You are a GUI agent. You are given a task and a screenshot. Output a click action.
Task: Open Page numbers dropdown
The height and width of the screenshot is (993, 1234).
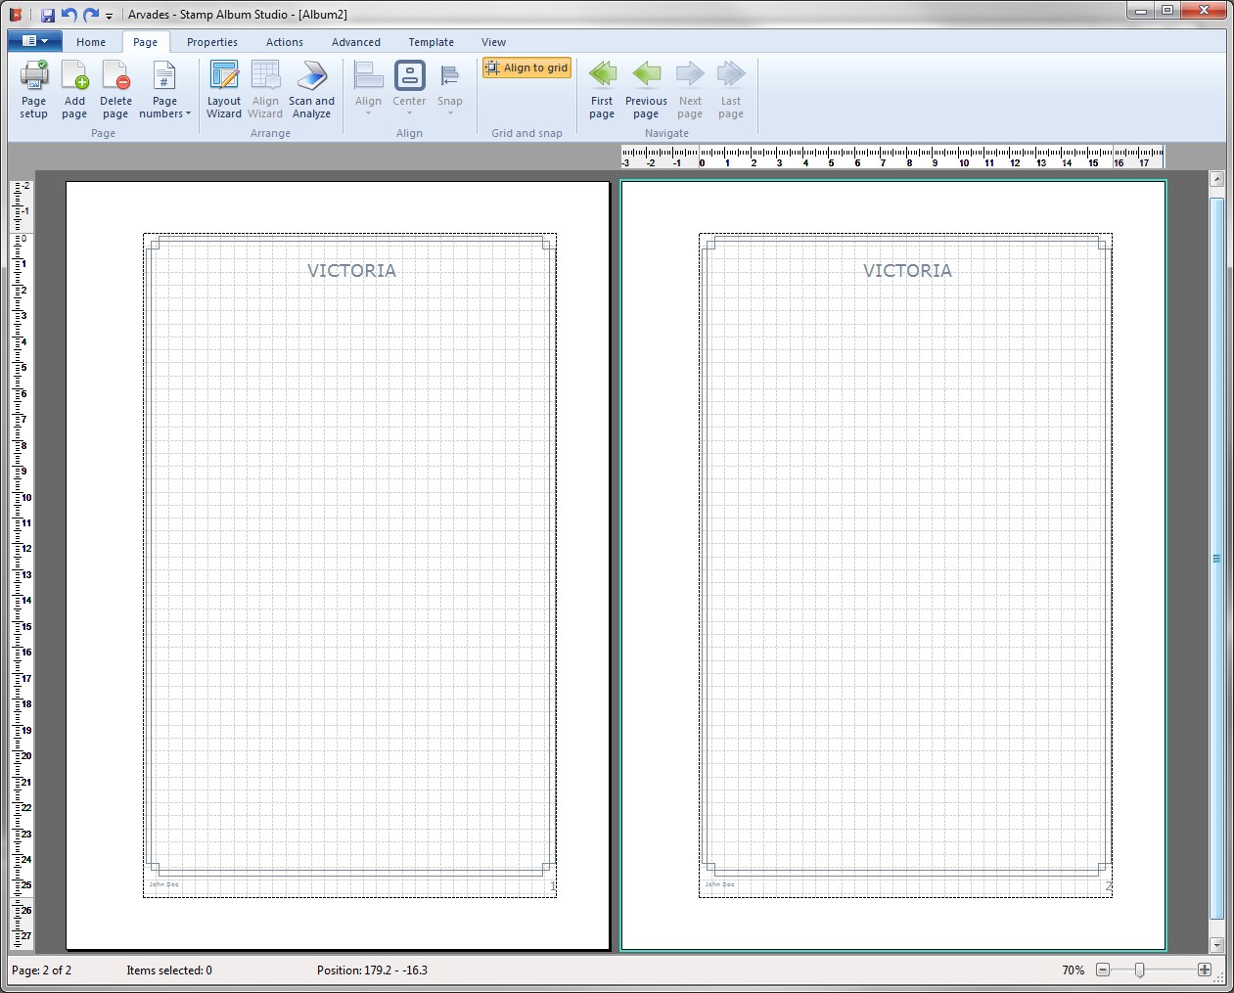(164, 90)
